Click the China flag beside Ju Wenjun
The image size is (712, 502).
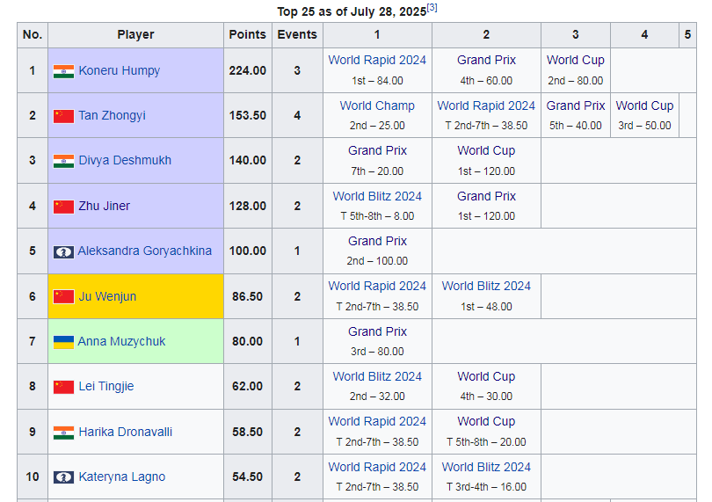click(63, 296)
